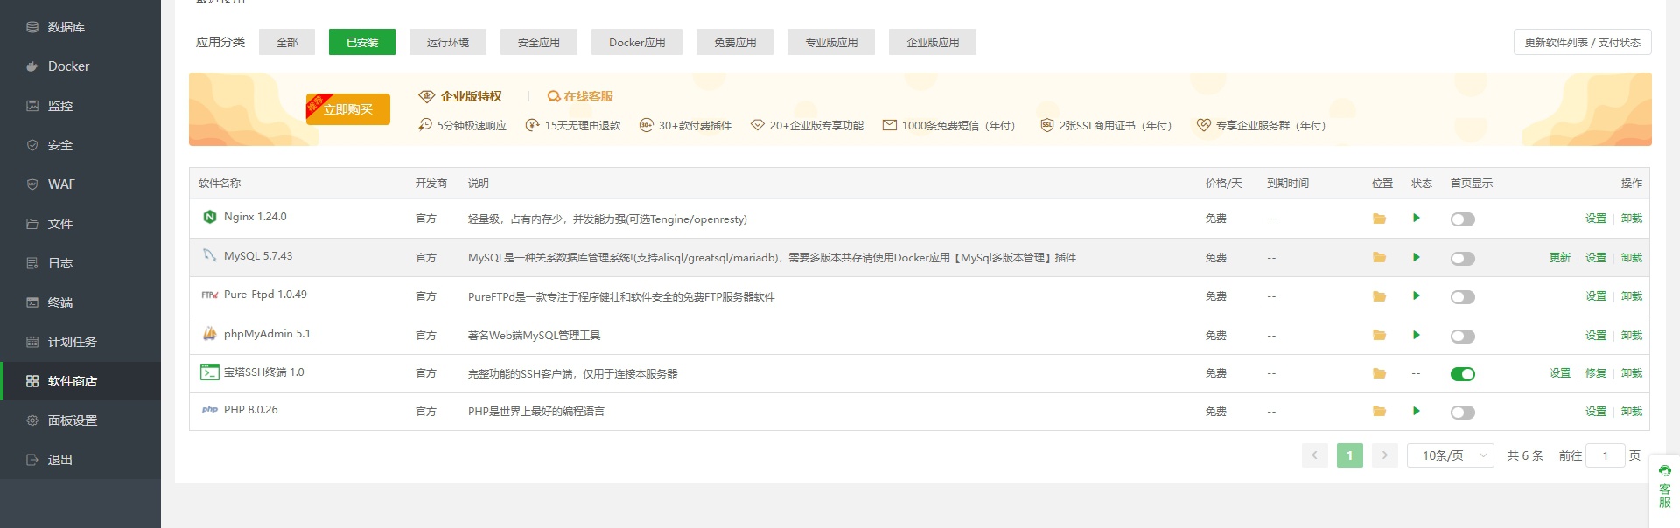Click the 前往 page number input field
This screenshot has height=528, width=1680.
tap(1605, 455)
